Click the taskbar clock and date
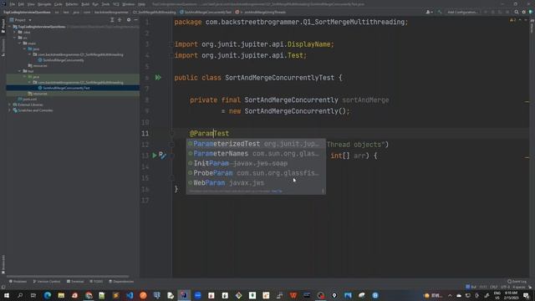Screen dimensions: 535x301 [x=511, y=295]
